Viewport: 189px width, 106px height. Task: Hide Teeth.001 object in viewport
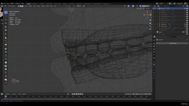[185, 24]
